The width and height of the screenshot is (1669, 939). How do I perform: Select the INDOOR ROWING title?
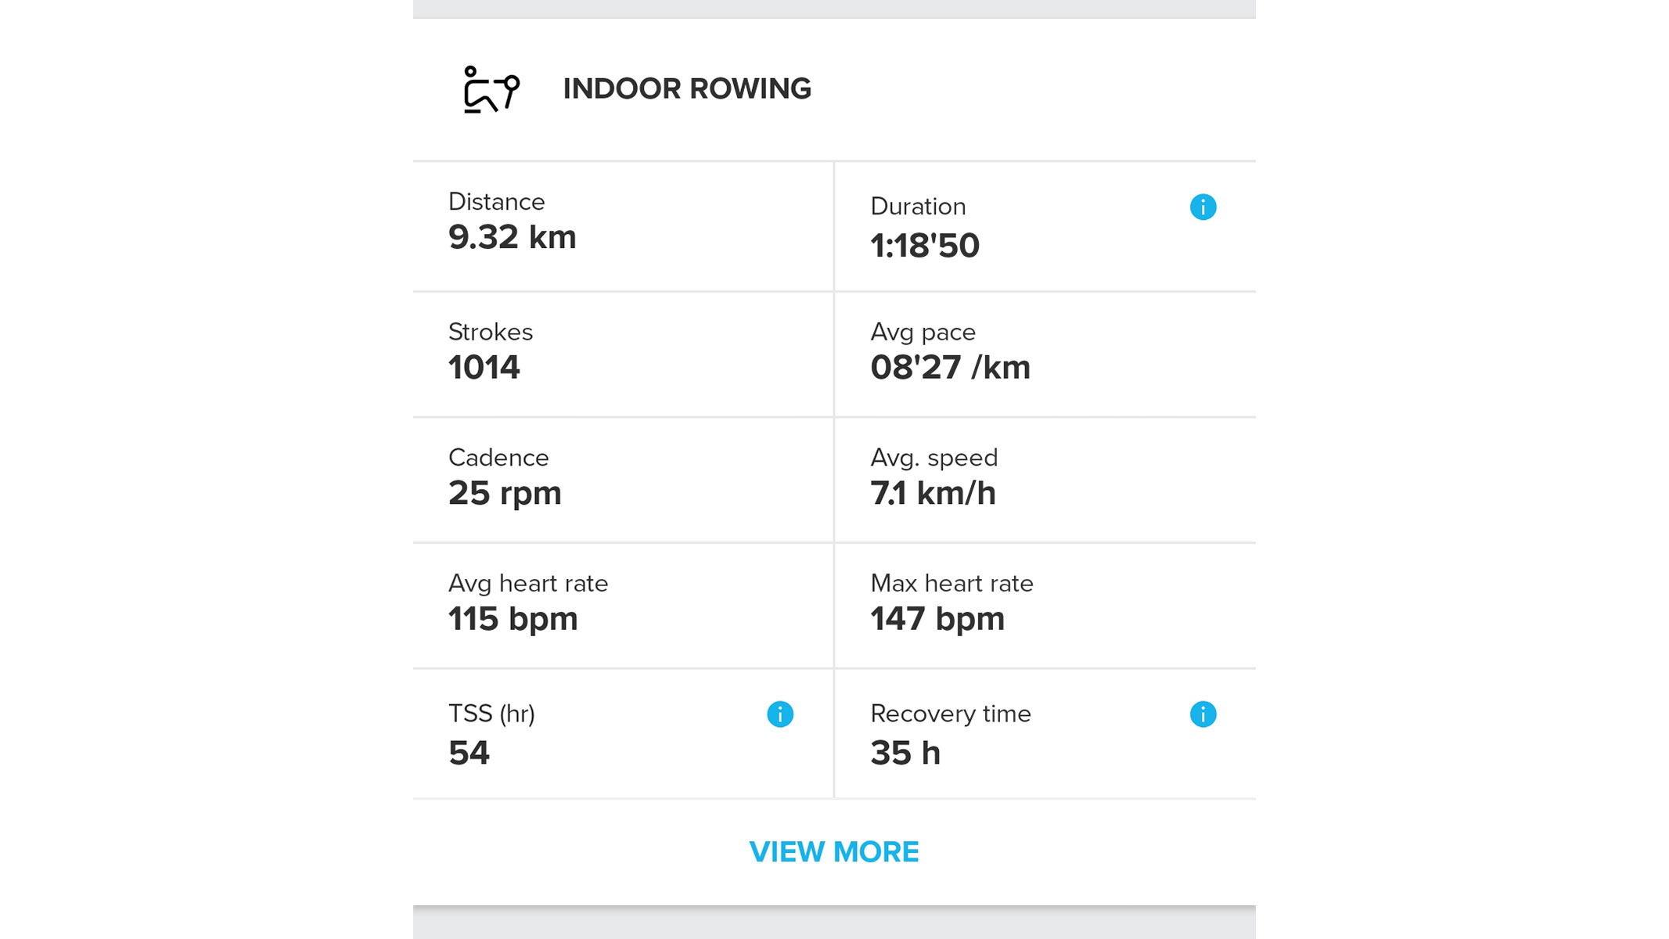point(687,88)
